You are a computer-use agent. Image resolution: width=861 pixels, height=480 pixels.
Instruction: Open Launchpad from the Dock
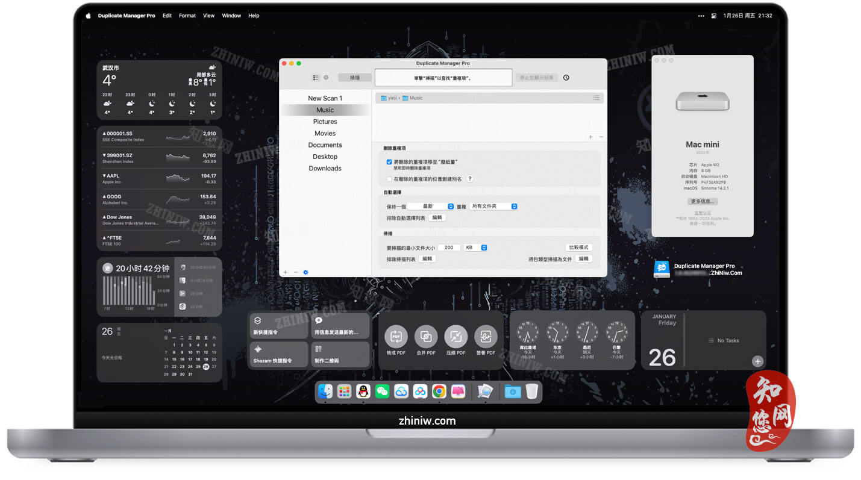pos(344,391)
